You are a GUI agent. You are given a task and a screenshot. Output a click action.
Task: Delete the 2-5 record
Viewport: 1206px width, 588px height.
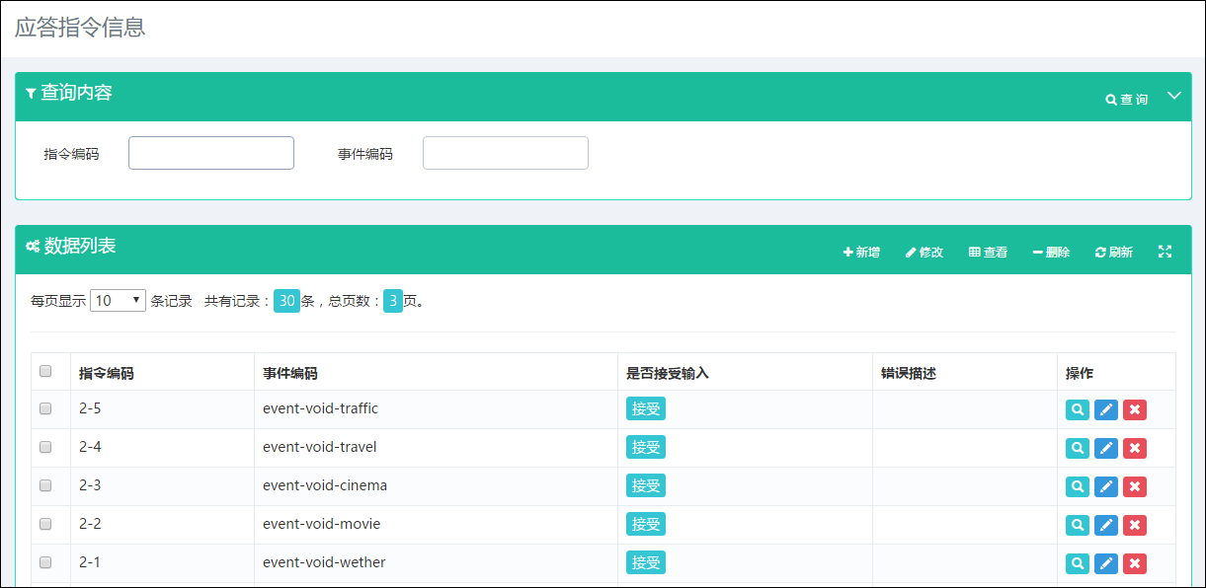click(1135, 409)
